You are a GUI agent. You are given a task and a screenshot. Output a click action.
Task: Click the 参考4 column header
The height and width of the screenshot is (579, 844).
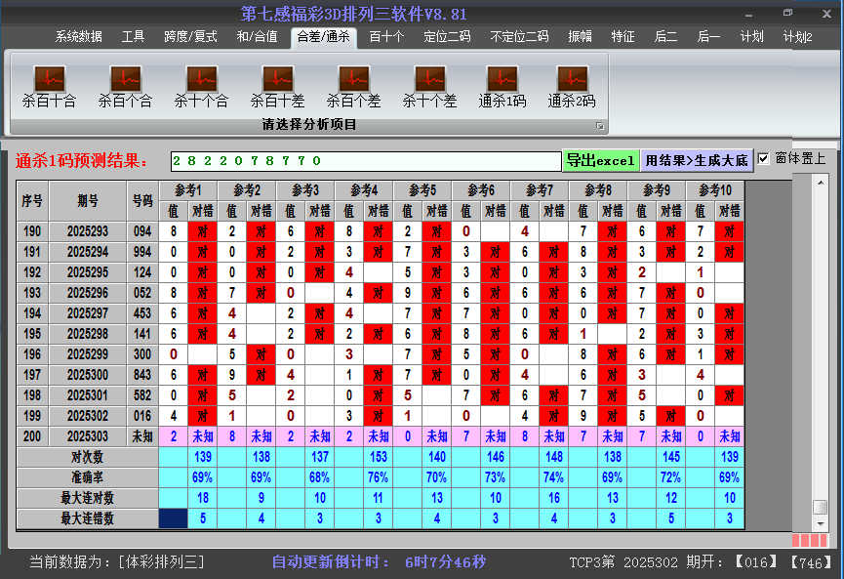click(364, 190)
